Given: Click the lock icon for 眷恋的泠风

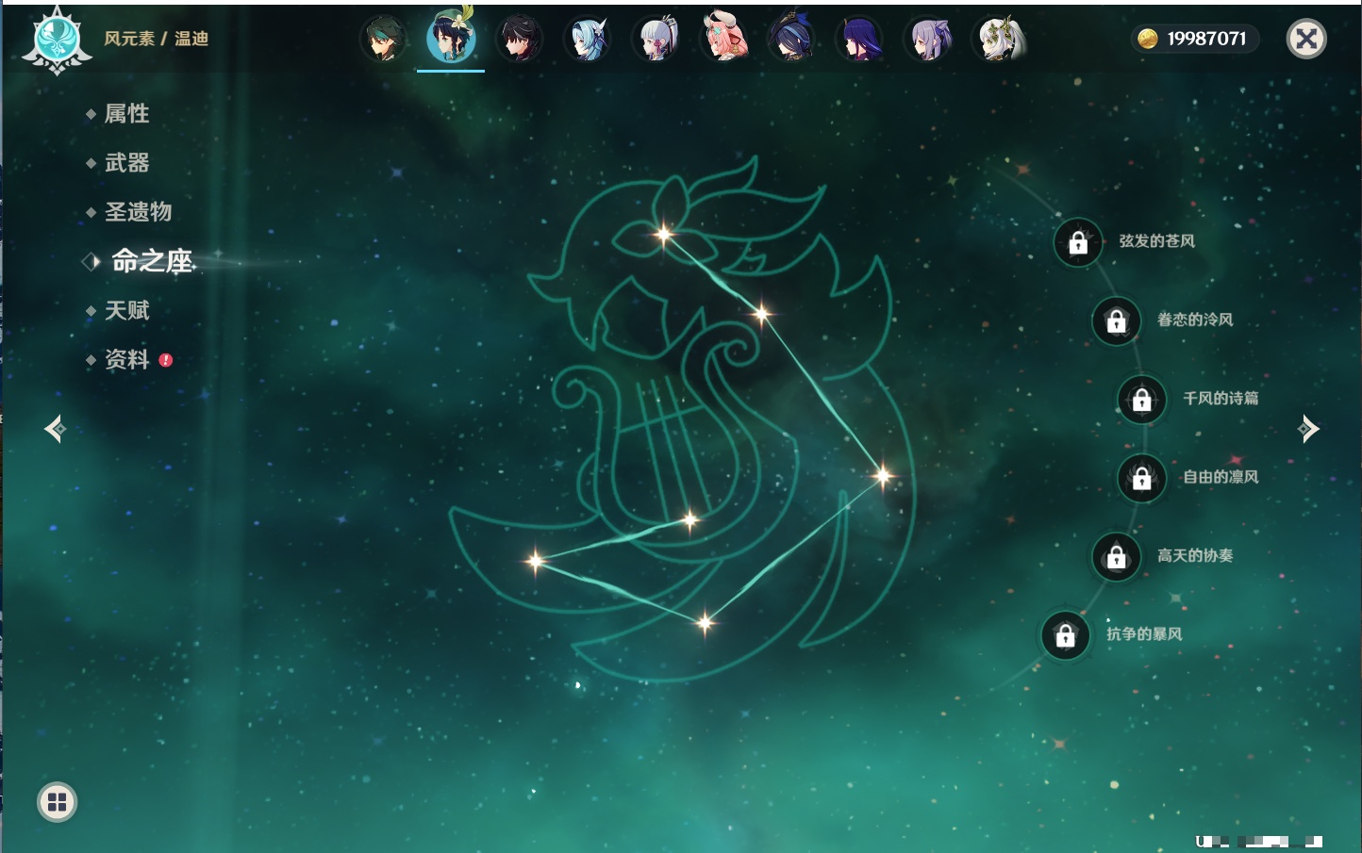Looking at the screenshot, I should click(x=1117, y=321).
